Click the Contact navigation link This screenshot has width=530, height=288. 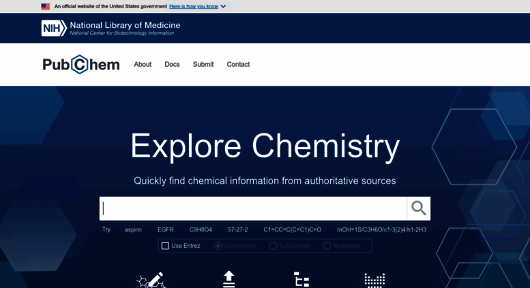(238, 65)
